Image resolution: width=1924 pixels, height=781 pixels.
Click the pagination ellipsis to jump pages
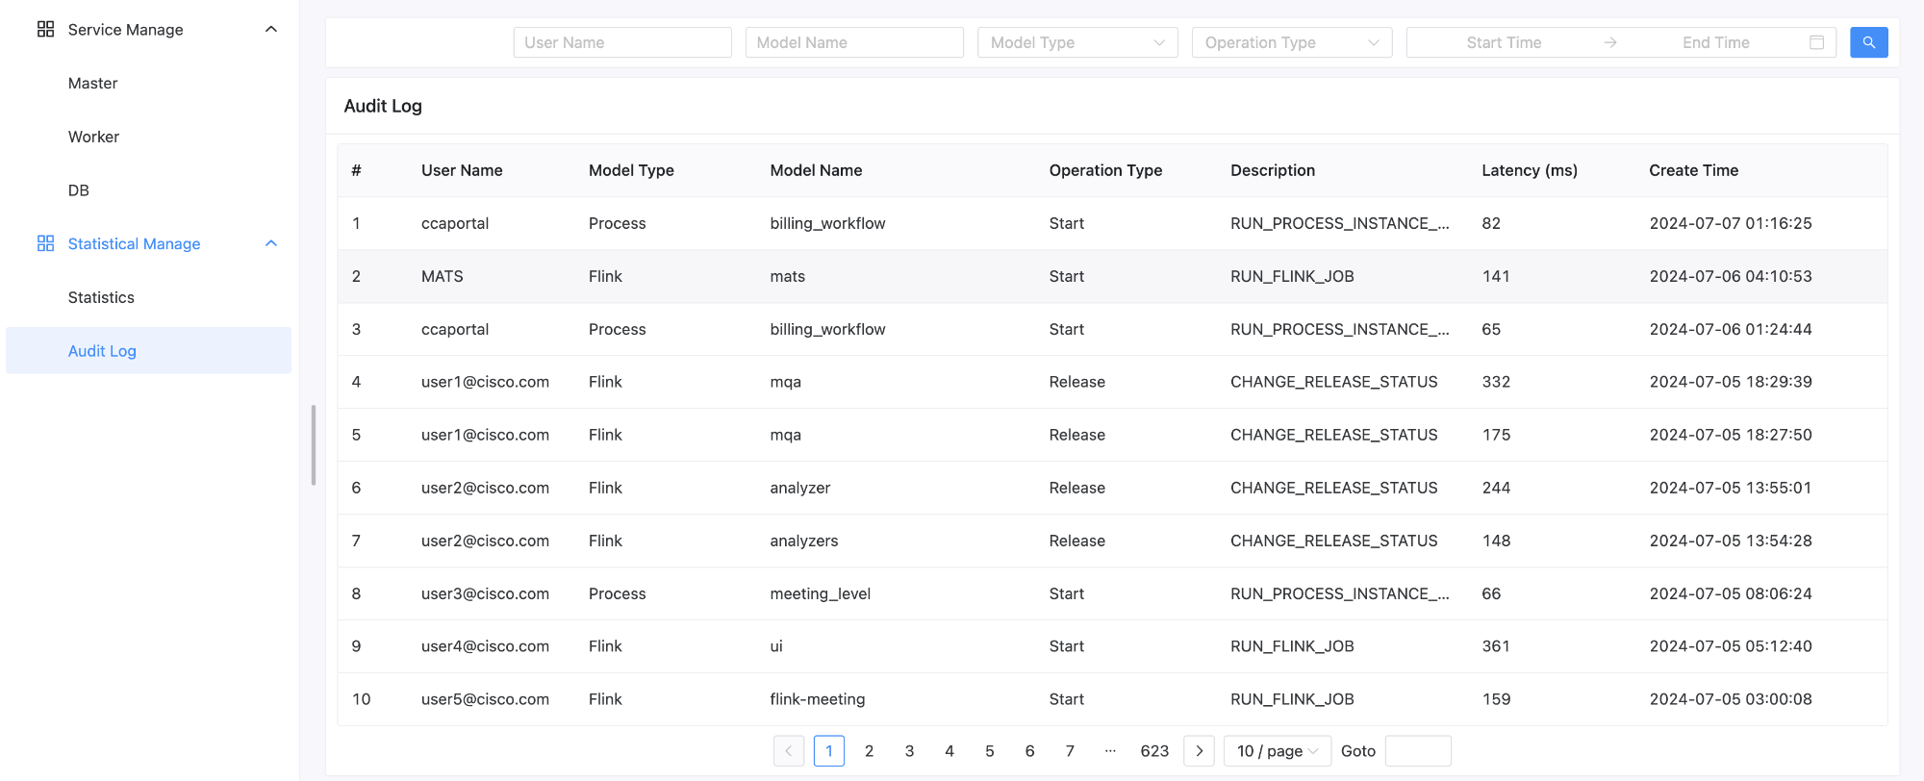click(1110, 751)
